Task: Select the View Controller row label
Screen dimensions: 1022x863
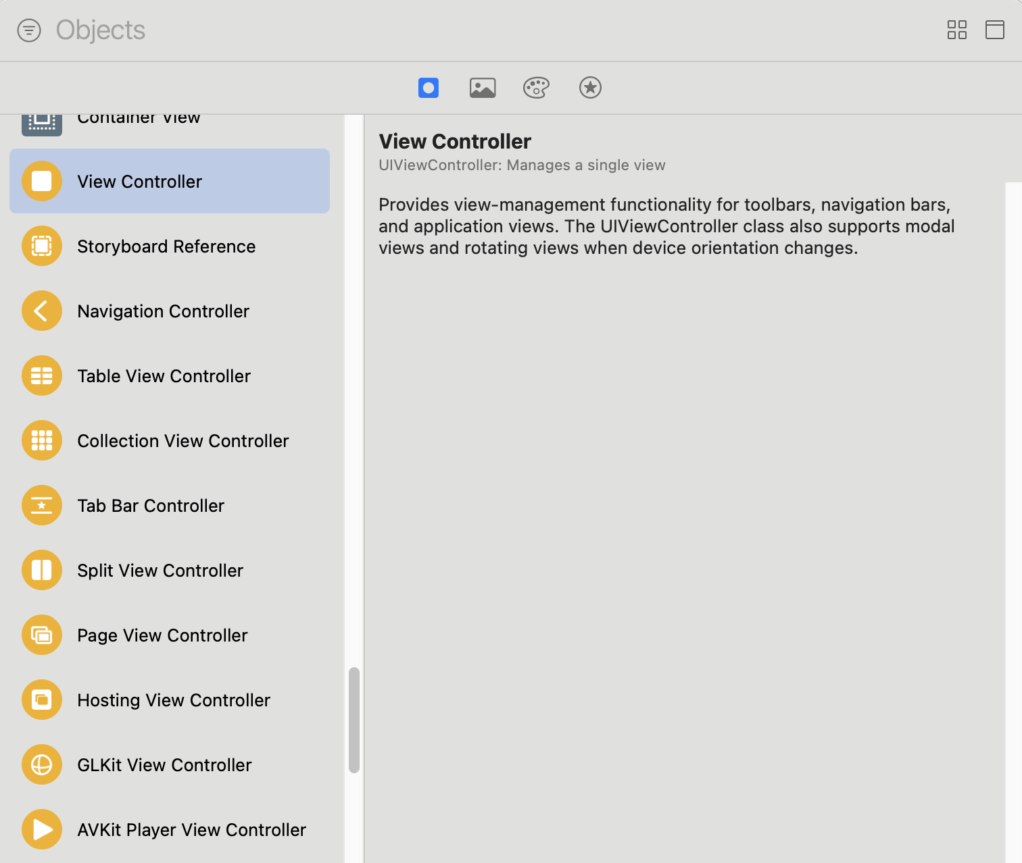Action: [139, 182]
